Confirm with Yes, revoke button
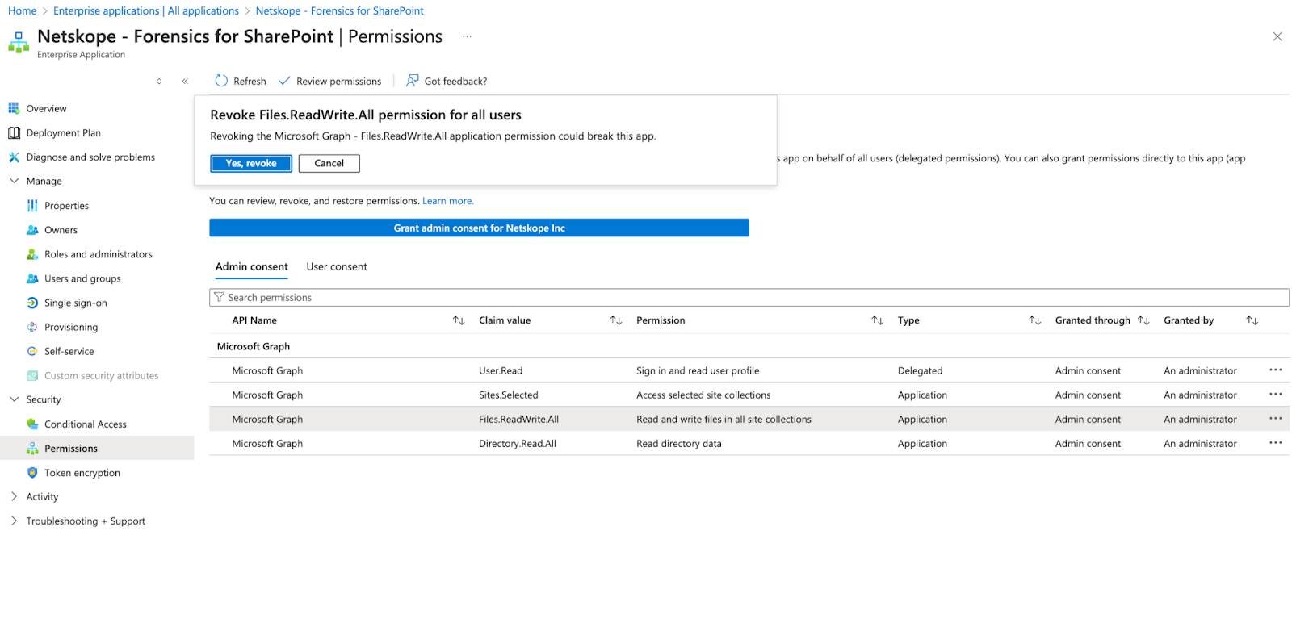This screenshot has height=623, width=1292. click(251, 163)
